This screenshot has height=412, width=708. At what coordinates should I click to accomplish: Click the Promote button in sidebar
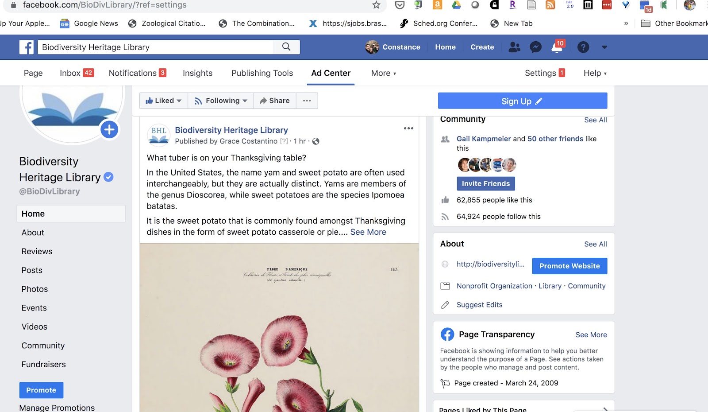coord(41,390)
